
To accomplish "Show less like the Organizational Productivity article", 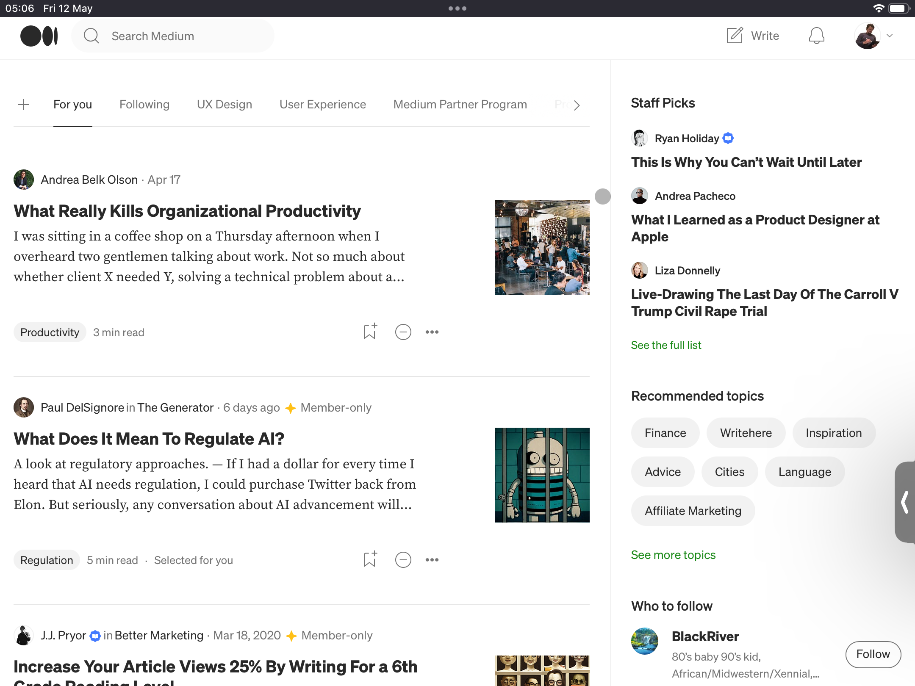I will pos(403,332).
